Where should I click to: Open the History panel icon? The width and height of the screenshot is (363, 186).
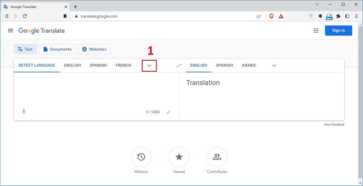(141, 157)
